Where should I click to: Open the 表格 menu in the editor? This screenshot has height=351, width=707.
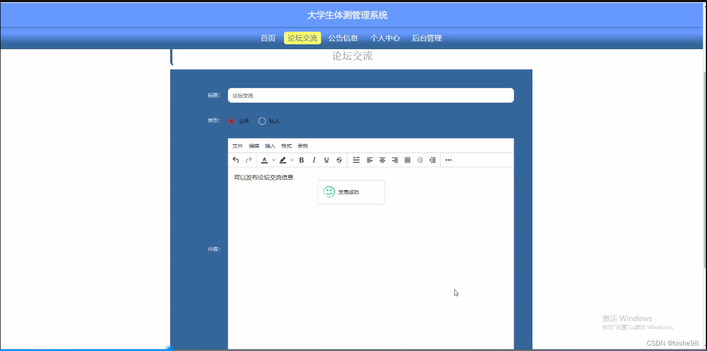[x=303, y=145]
